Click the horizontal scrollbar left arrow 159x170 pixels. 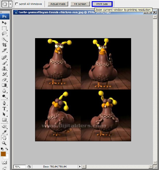[x=84, y=167]
